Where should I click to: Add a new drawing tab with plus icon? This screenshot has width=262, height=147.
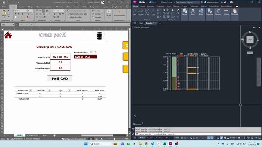[160, 23]
